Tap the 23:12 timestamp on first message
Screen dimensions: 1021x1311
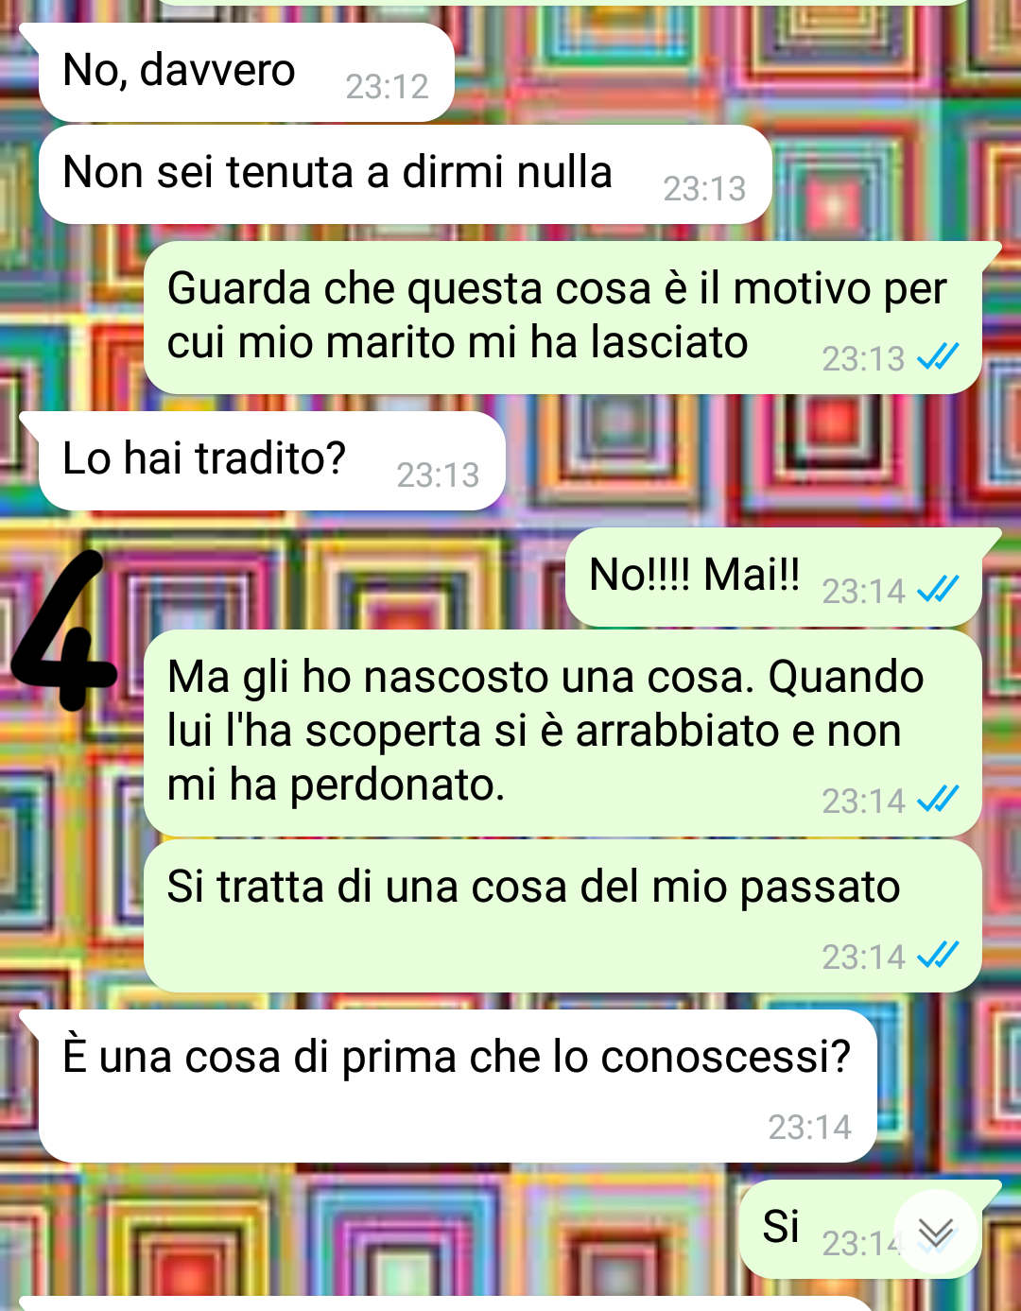[387, 87]
